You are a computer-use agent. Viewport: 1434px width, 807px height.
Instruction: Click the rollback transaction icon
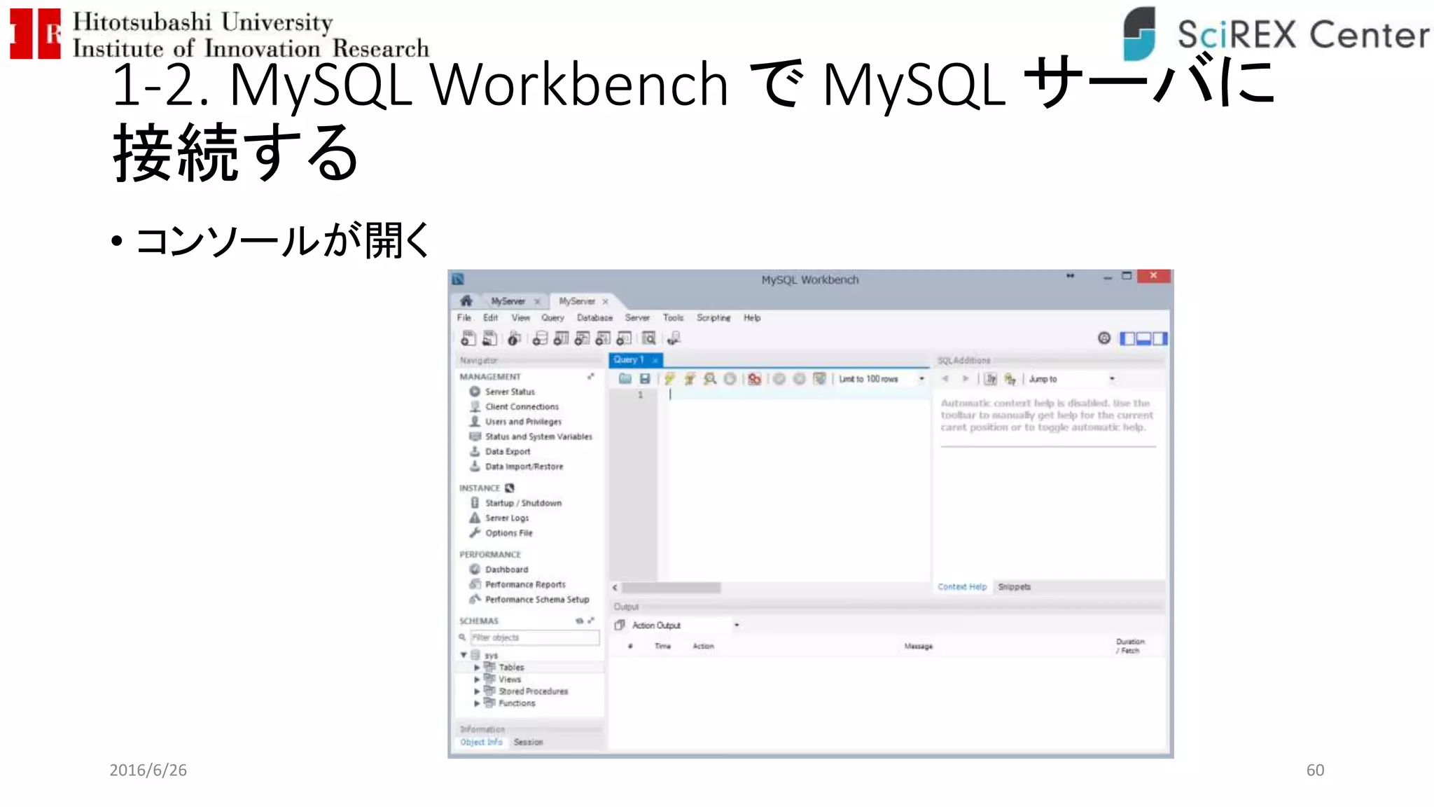pyautogui.click(x=799, y=378)
